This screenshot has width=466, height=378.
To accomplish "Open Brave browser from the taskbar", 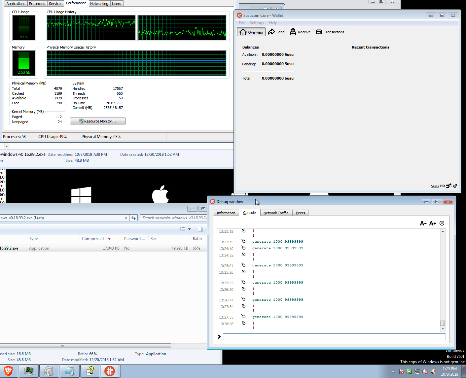I will pyautogui.click(x=8, y=371).
